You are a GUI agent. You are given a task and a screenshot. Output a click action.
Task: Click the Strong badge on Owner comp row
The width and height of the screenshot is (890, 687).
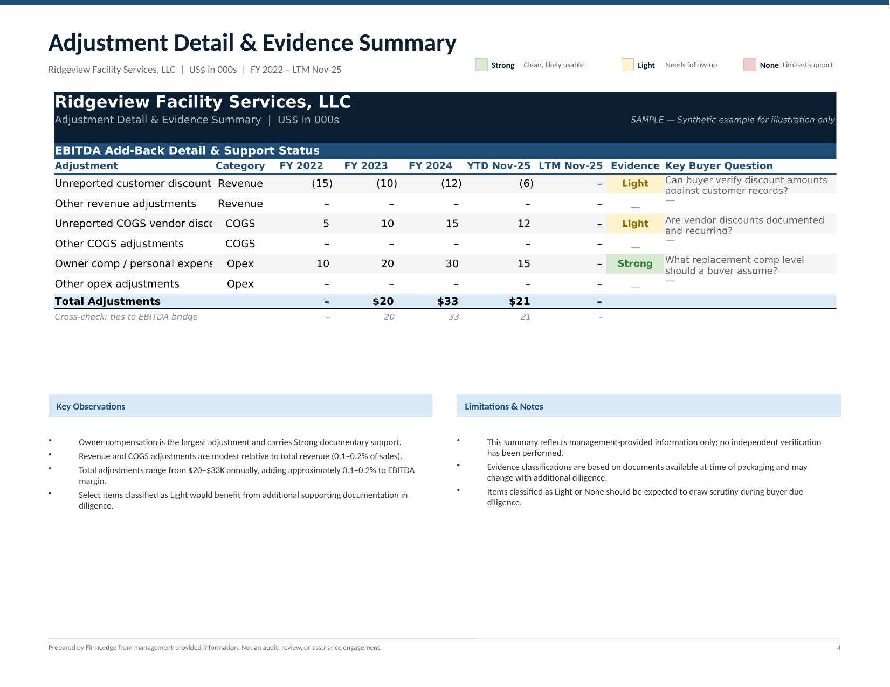[x=634, y=263]
